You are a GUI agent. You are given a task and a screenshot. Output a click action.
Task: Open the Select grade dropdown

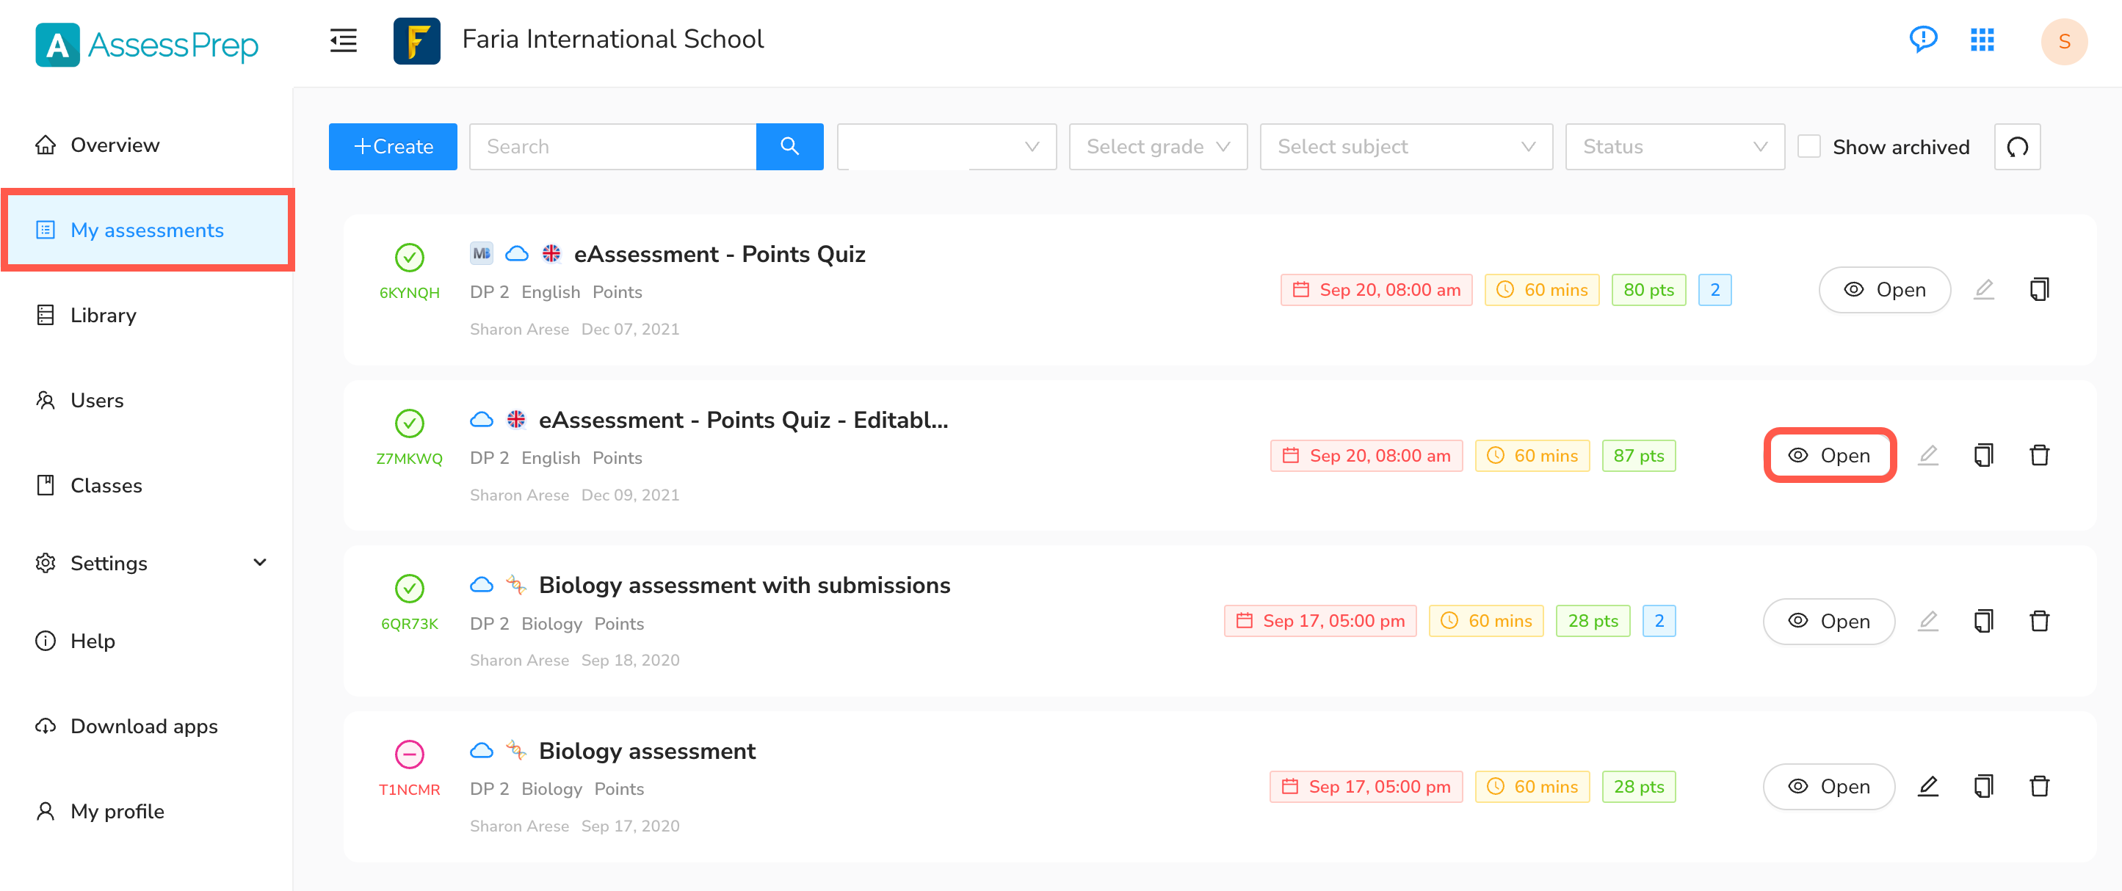(x=1157, y=147)
